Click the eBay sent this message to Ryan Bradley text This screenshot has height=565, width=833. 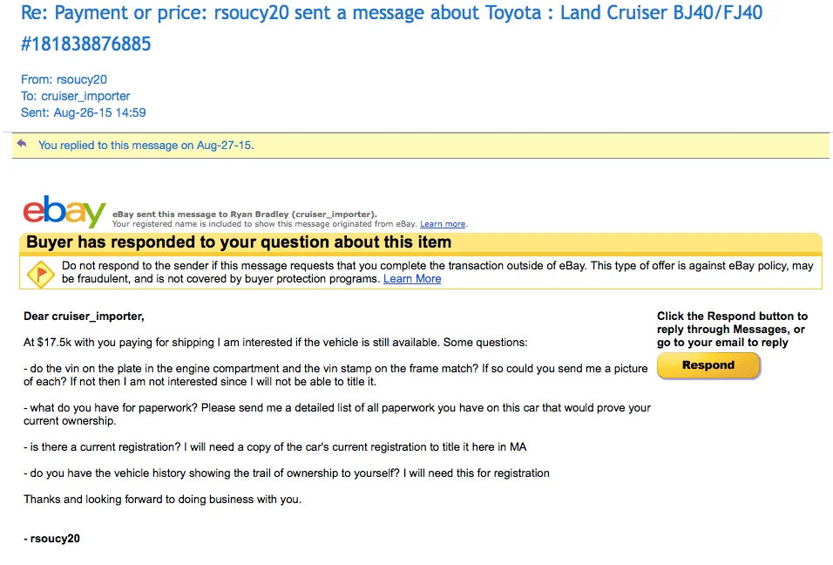[x=244, y=214]
